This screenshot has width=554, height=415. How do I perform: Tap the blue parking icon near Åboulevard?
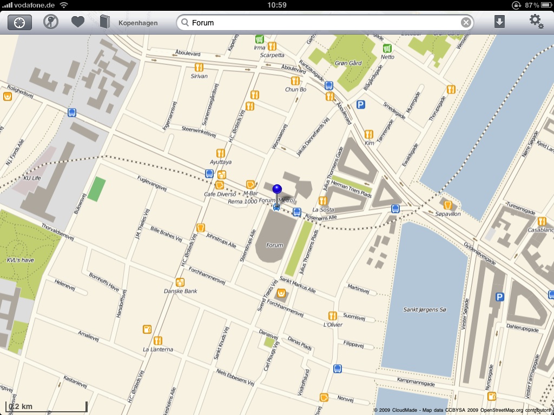tap(361, 105)
